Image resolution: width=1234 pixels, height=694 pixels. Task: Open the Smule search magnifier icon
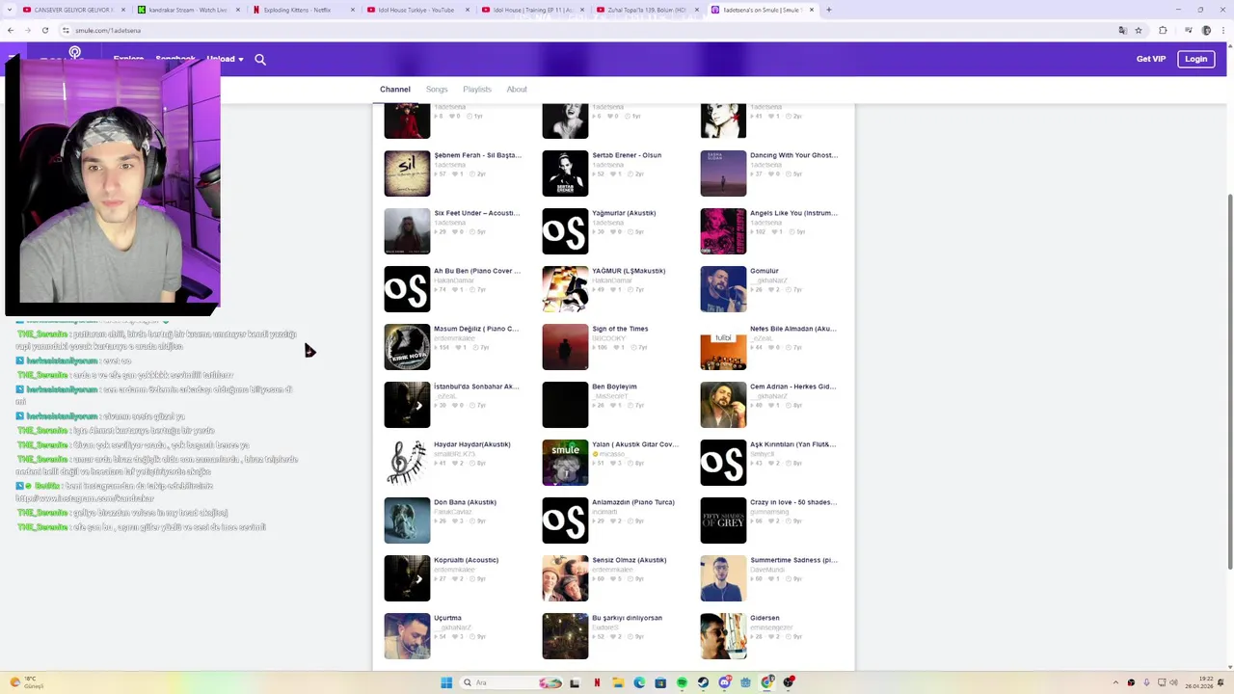(260, 60)
